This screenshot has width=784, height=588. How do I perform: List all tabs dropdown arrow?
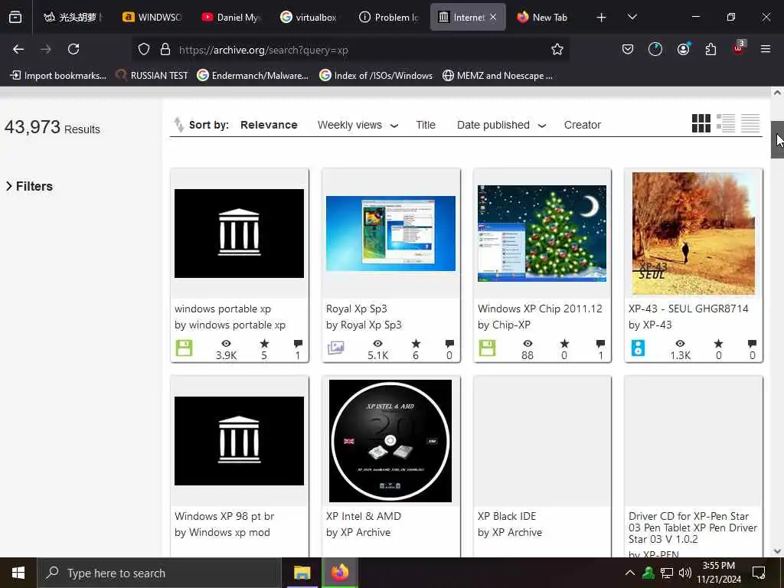click(x=632, y=17)
